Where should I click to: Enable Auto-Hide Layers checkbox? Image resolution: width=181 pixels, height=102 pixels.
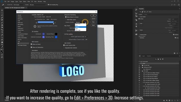[66, 20]
